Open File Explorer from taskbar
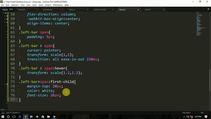The image size is (211, 119). 48,117
